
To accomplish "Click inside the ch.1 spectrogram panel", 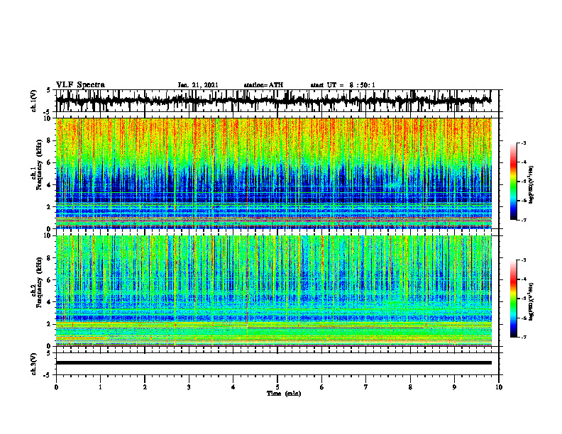I will 273,173.
